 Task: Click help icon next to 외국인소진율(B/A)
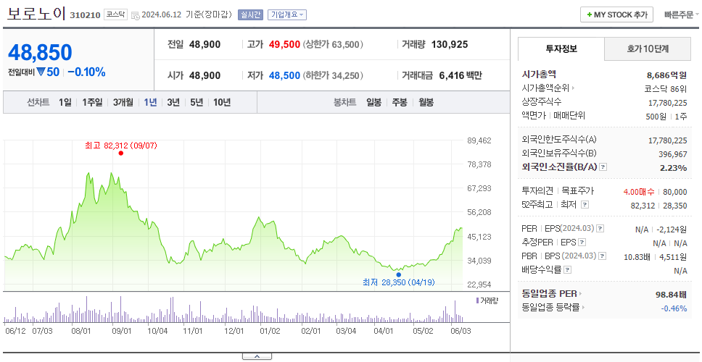click(x=603, y=167)
